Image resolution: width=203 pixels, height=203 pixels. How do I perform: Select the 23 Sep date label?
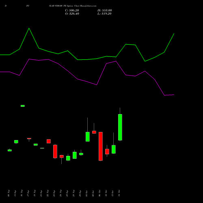pyautogui.click(x=54, y=193)
